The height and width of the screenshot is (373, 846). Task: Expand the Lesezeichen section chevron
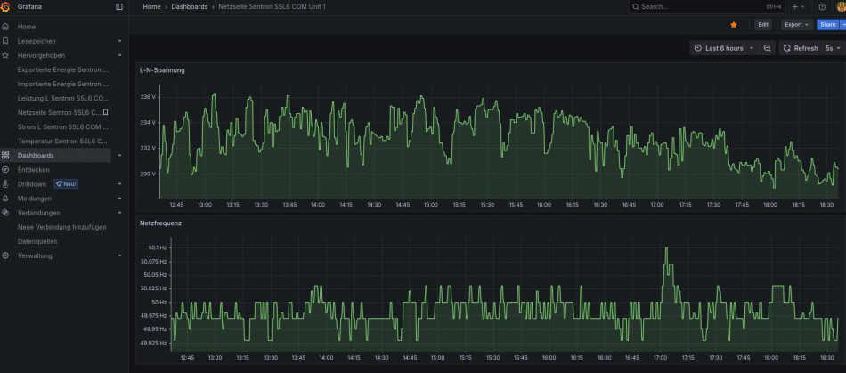point(120,41)
